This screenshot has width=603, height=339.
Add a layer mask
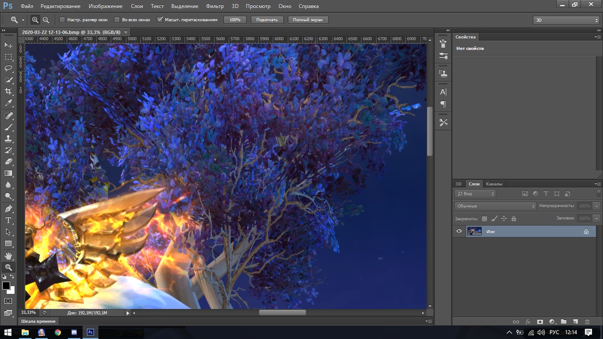pos(540,322)
